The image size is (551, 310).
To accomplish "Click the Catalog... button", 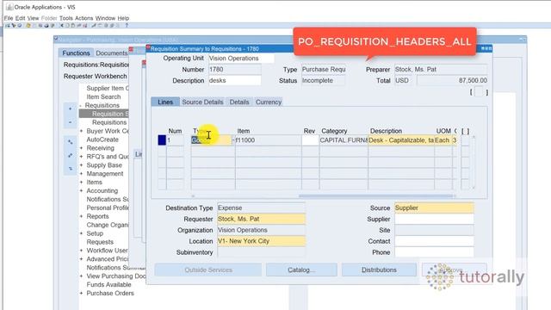I will click(301, 270).
